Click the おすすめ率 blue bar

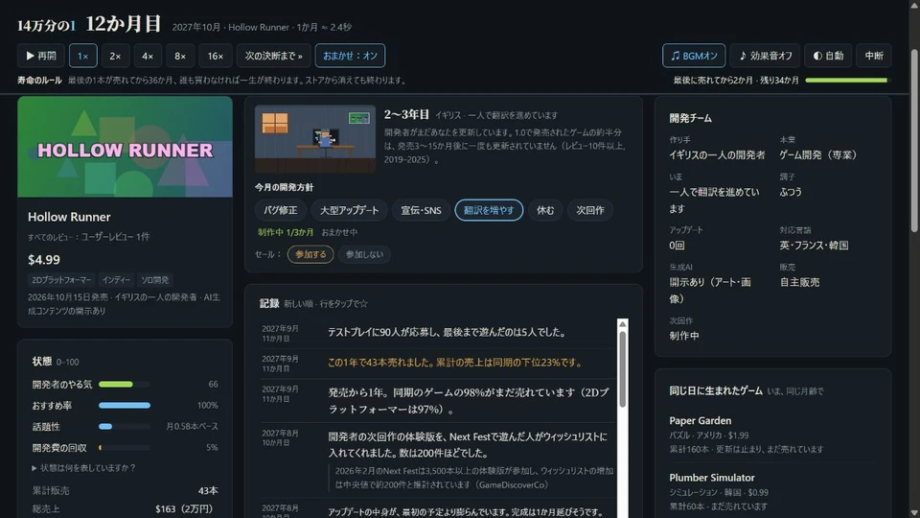point(125,405)
